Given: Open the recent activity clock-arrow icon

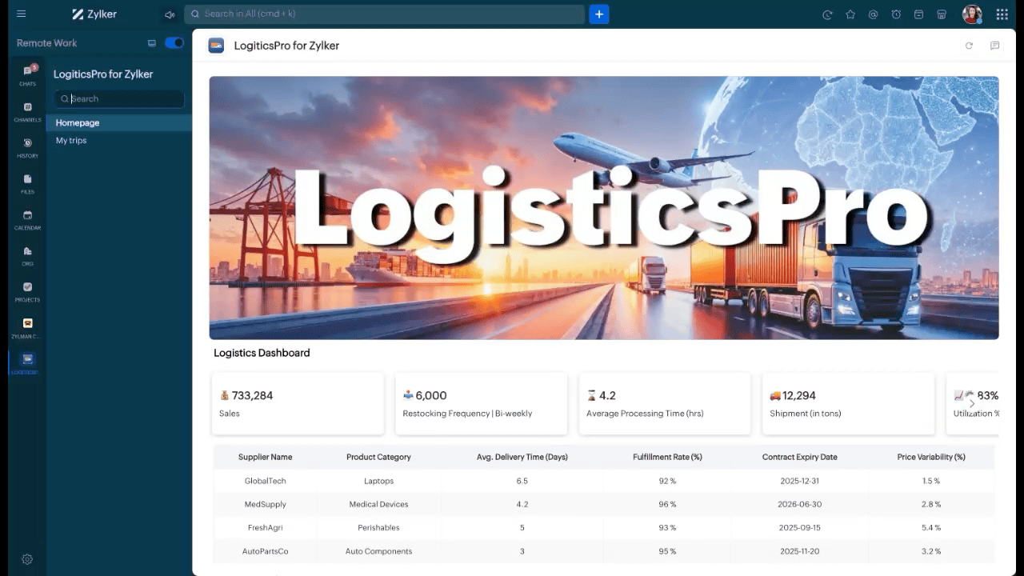Looking at the screenshot, I should 827,14.
